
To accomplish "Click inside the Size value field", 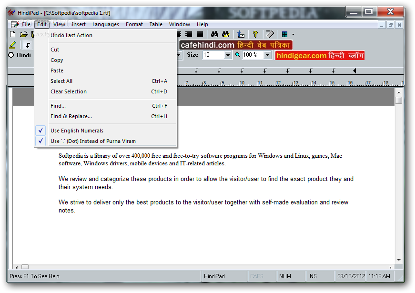I will 213,55.
